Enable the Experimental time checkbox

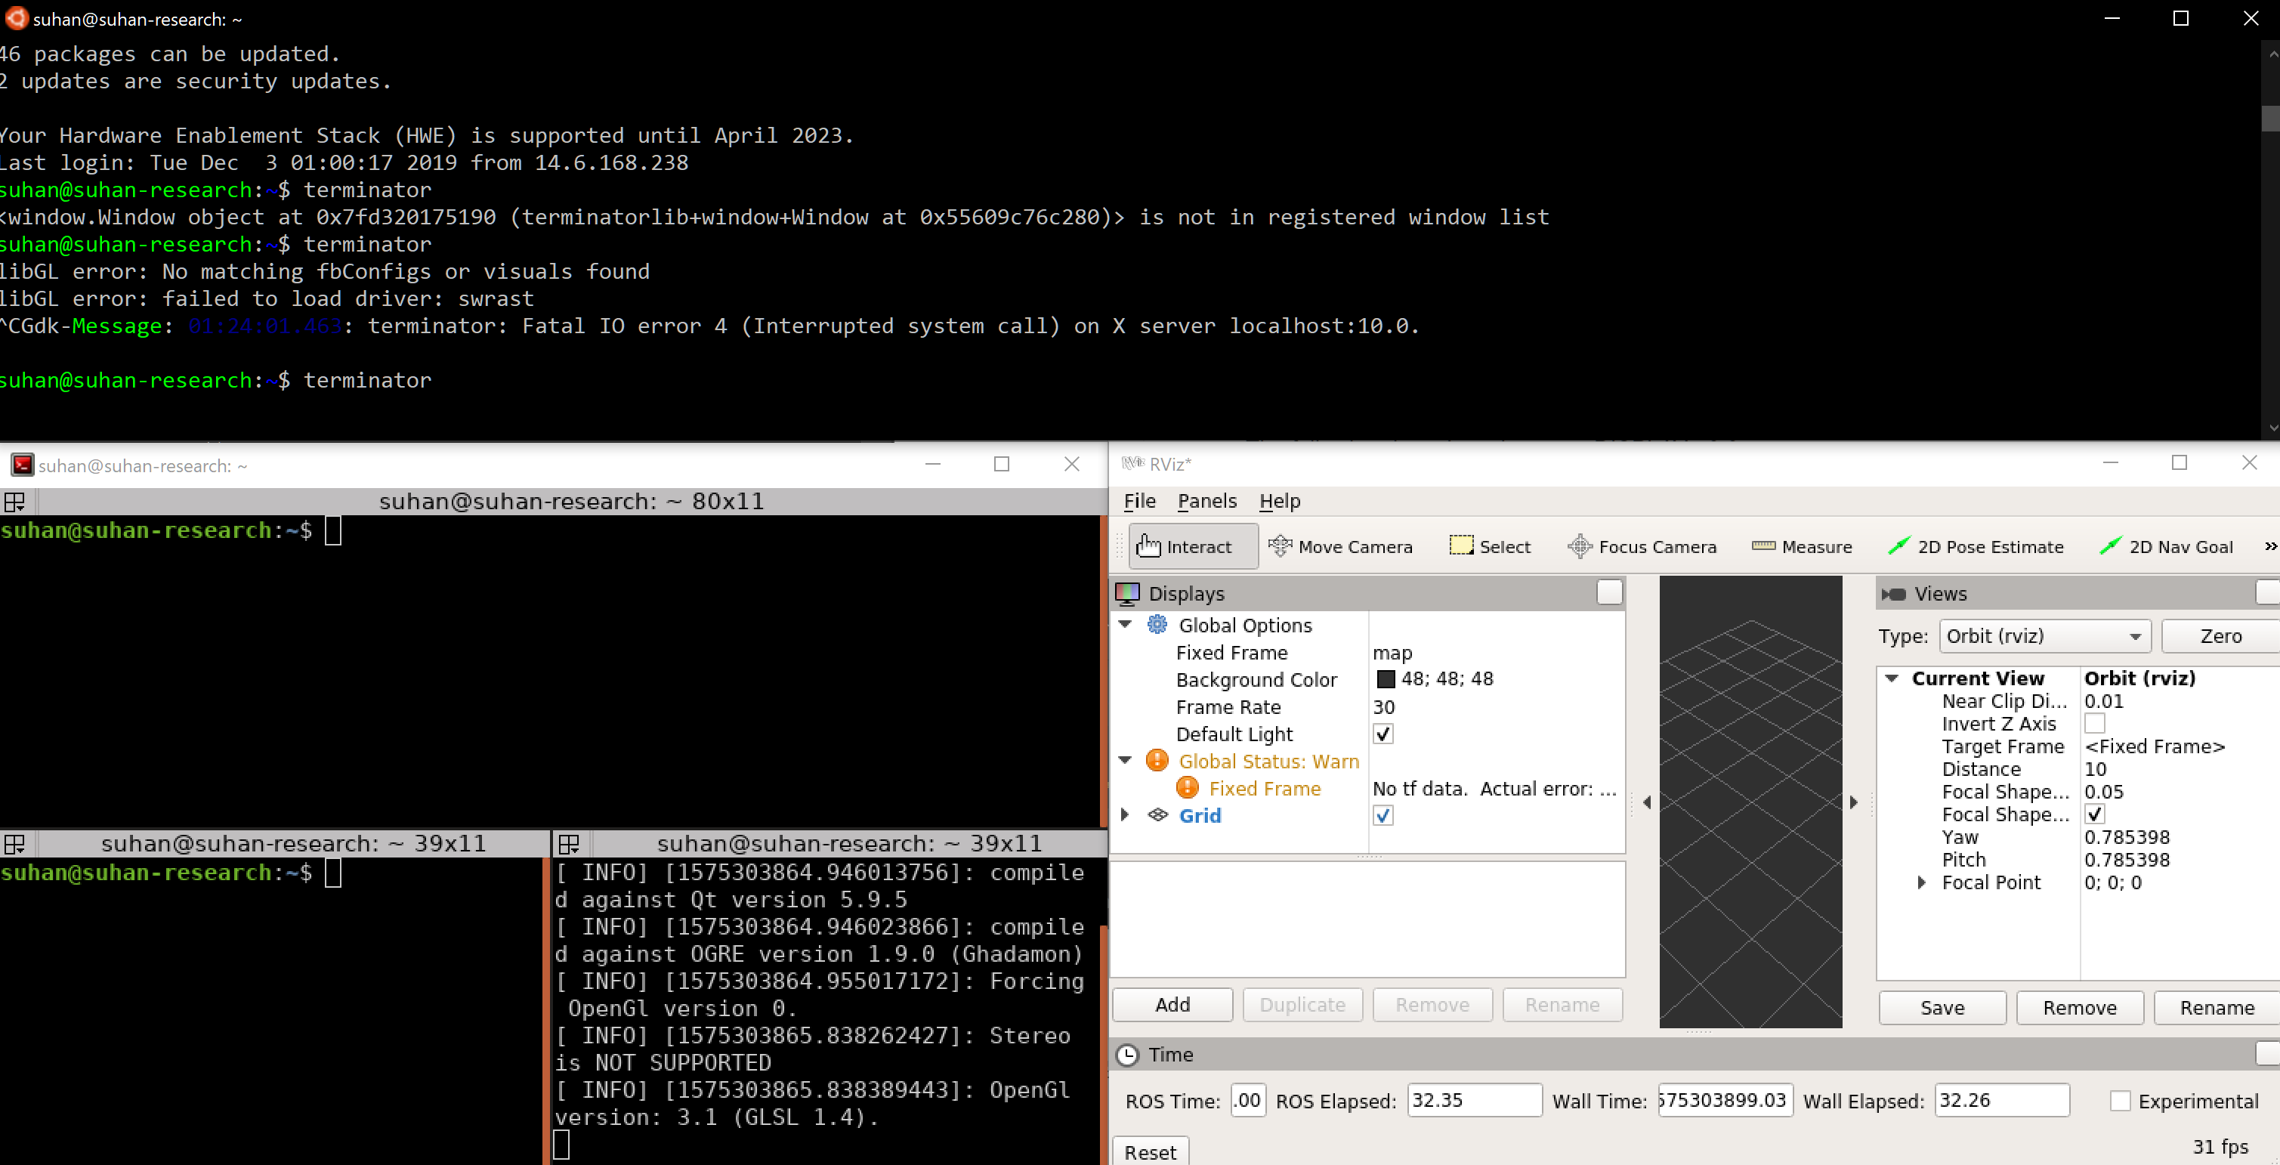coord(2120,1100)
